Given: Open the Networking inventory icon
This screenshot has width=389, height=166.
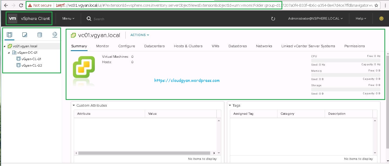Looking at the screenshot, I should point(55,35).
